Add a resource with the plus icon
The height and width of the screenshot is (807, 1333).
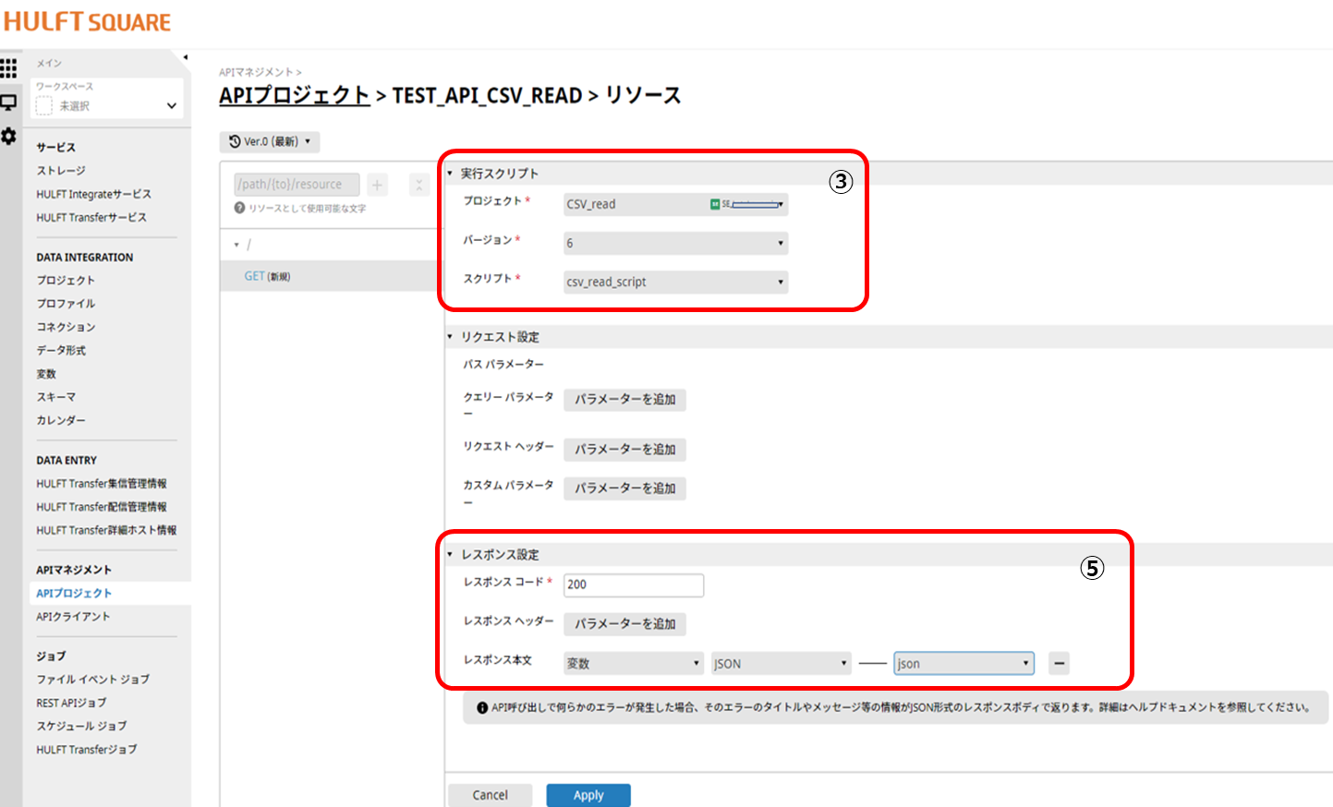coord(377,184)
